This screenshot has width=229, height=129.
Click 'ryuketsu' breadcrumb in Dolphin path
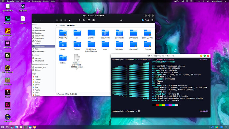tap(71, 25)
